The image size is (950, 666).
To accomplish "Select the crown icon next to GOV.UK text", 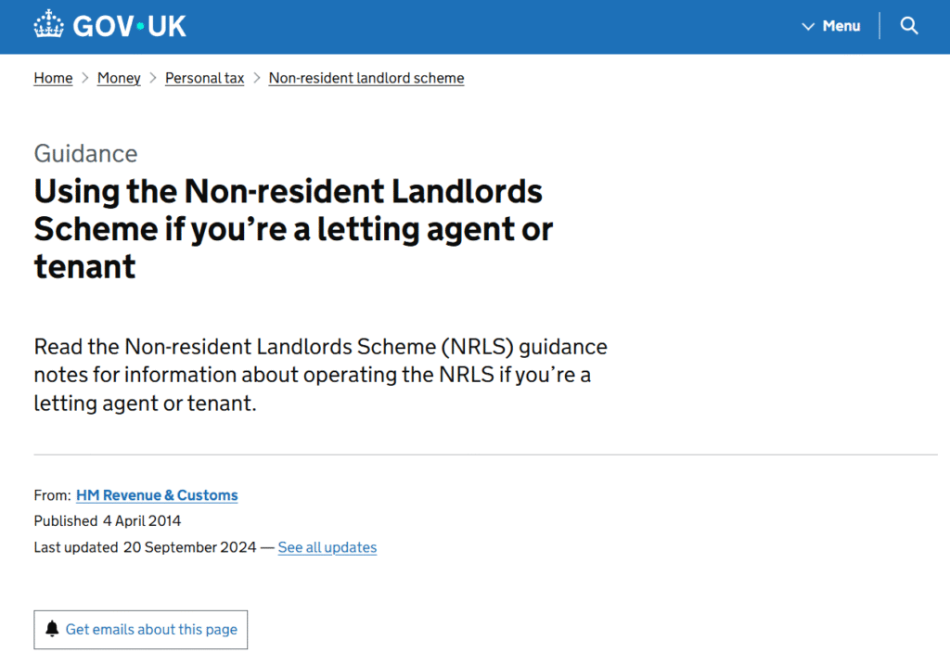I will pos(48,23).
